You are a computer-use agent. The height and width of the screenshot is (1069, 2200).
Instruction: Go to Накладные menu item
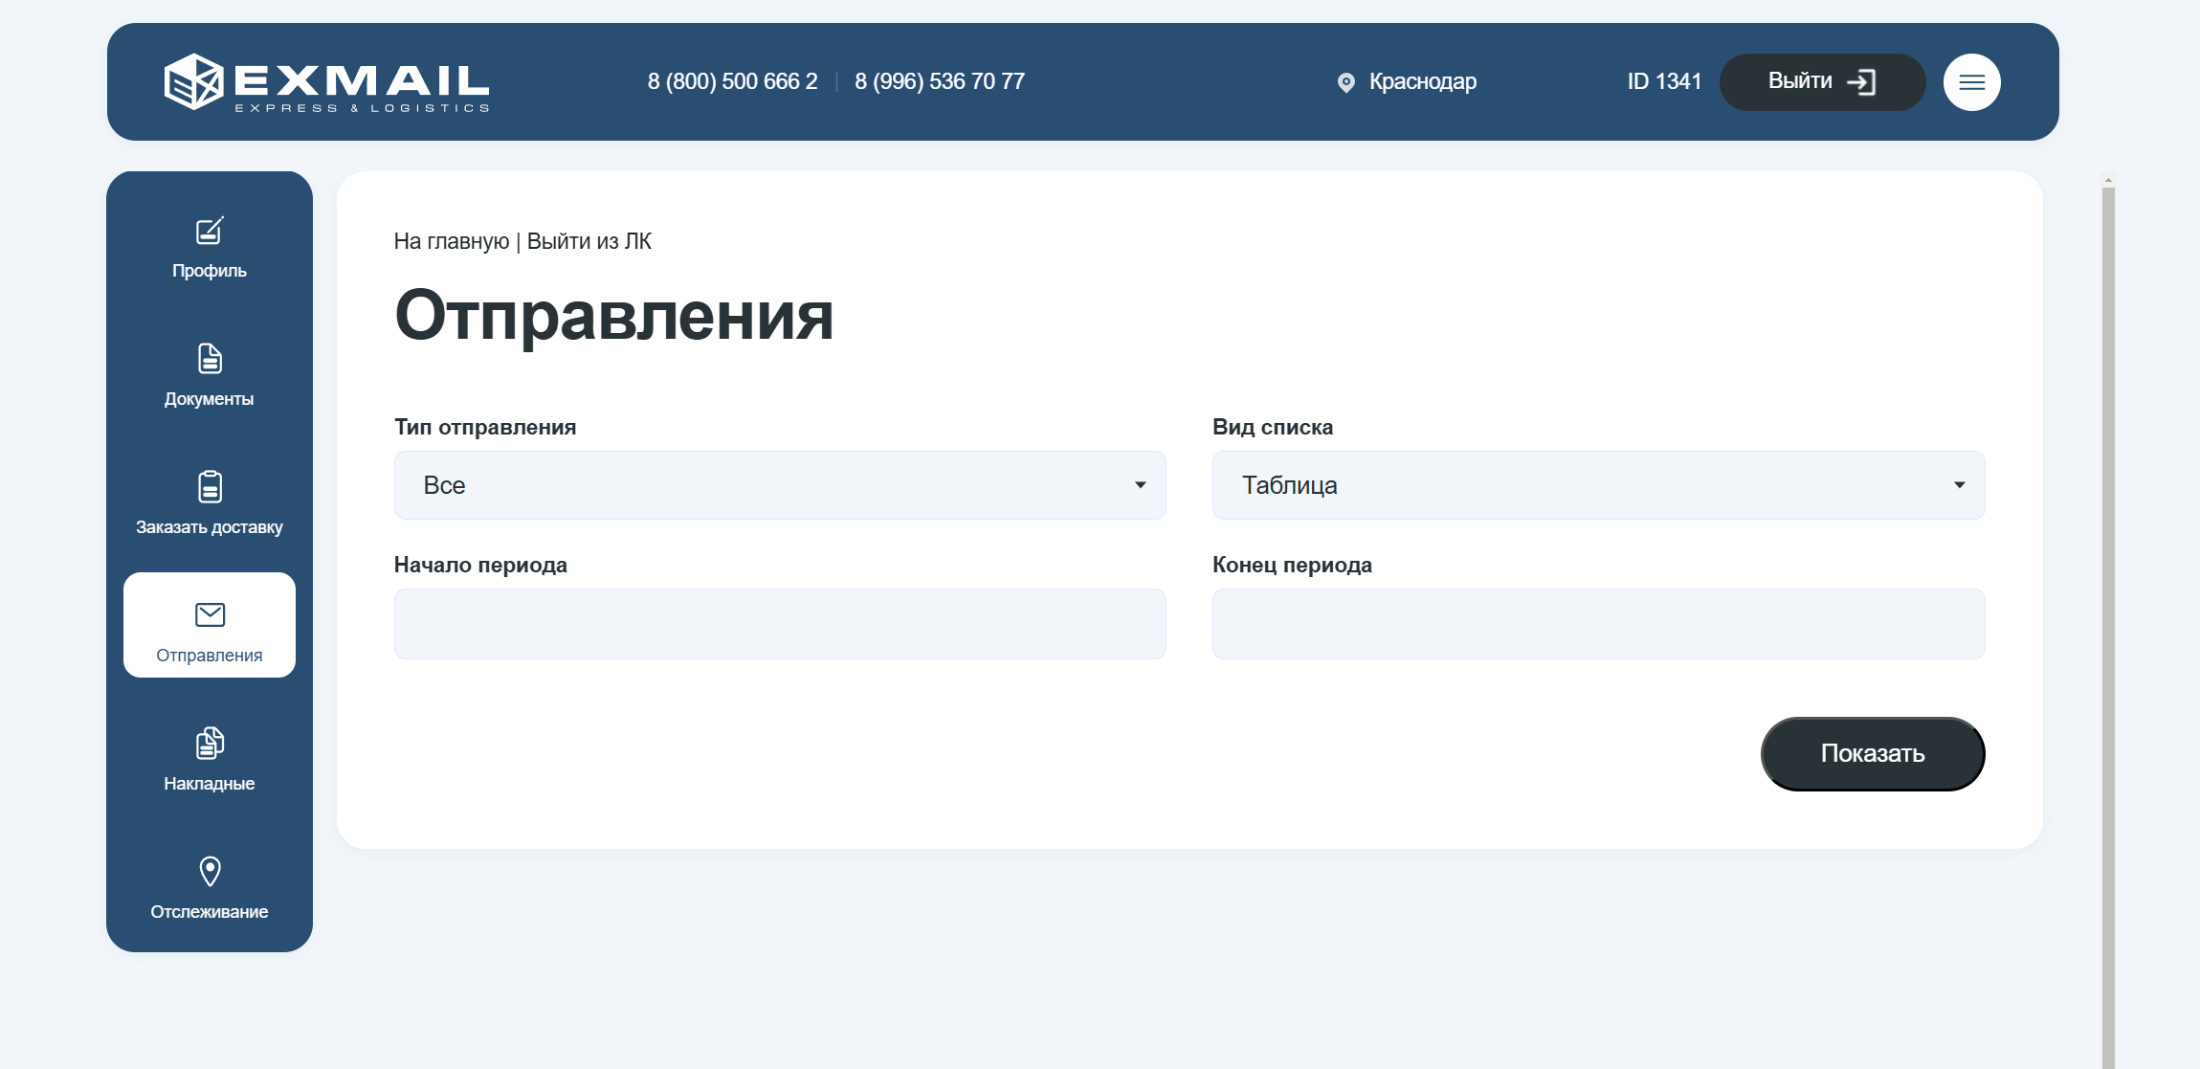click(x=210, y=783)
